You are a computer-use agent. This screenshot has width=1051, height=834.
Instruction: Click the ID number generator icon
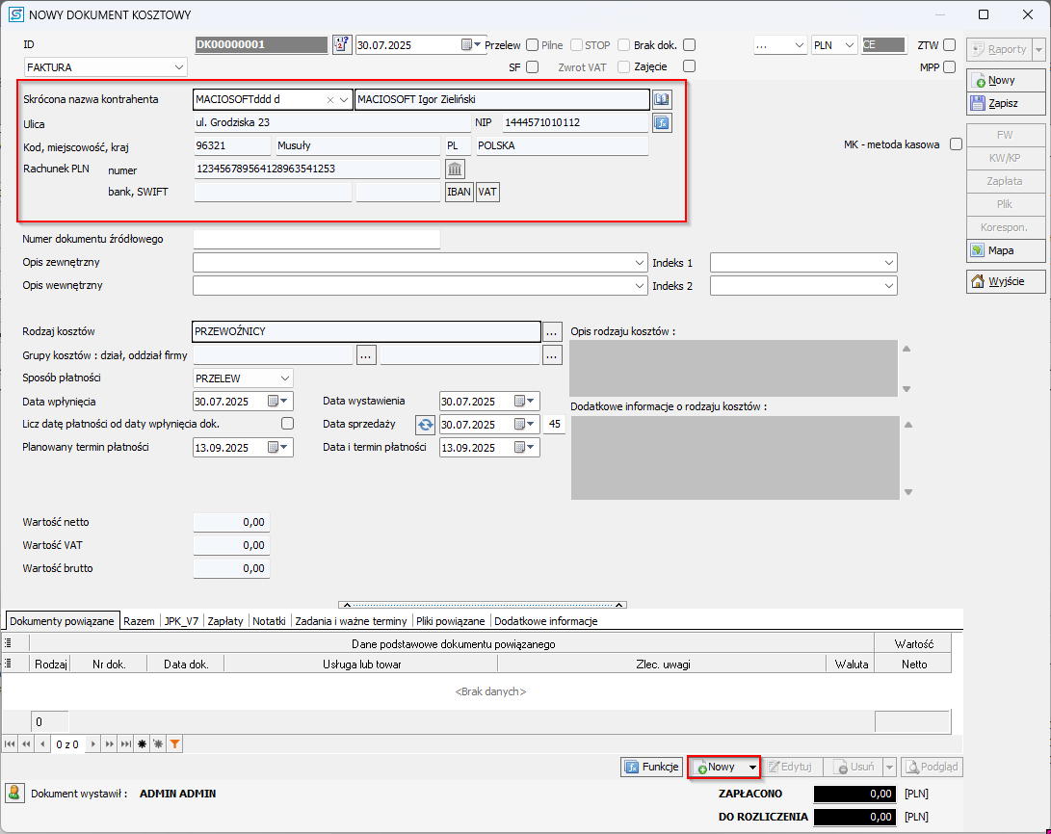click(342, 44)
